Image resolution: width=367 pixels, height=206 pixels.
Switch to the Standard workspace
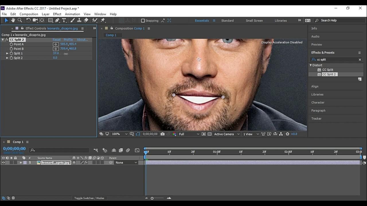[227, 21]
